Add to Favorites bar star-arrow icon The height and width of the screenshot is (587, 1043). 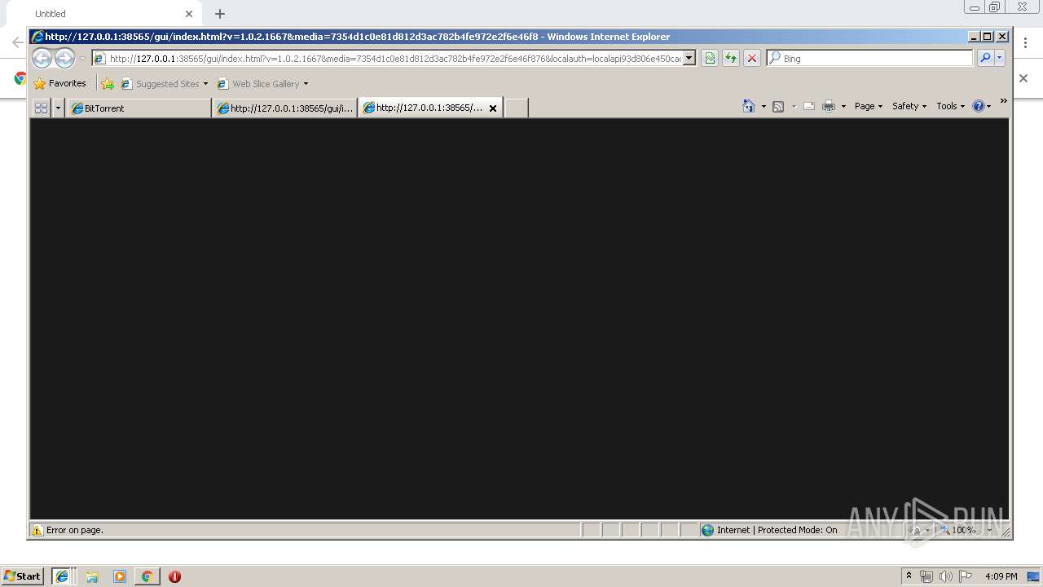point(108,83)
